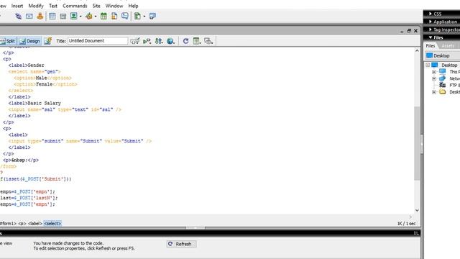Select the Files tab
This screenshot has width=460, height=259.
click(x=431, y=46)
